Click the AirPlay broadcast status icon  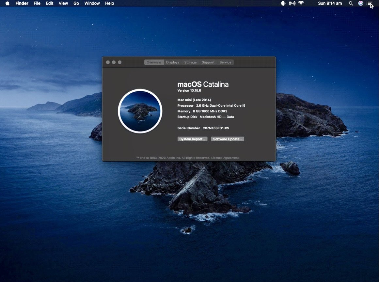click(292, 3)
